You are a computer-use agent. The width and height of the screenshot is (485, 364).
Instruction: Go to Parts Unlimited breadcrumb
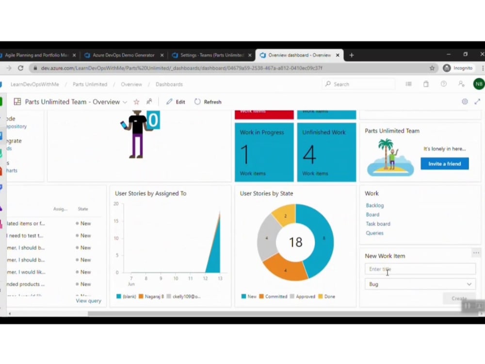click(90, 84)
